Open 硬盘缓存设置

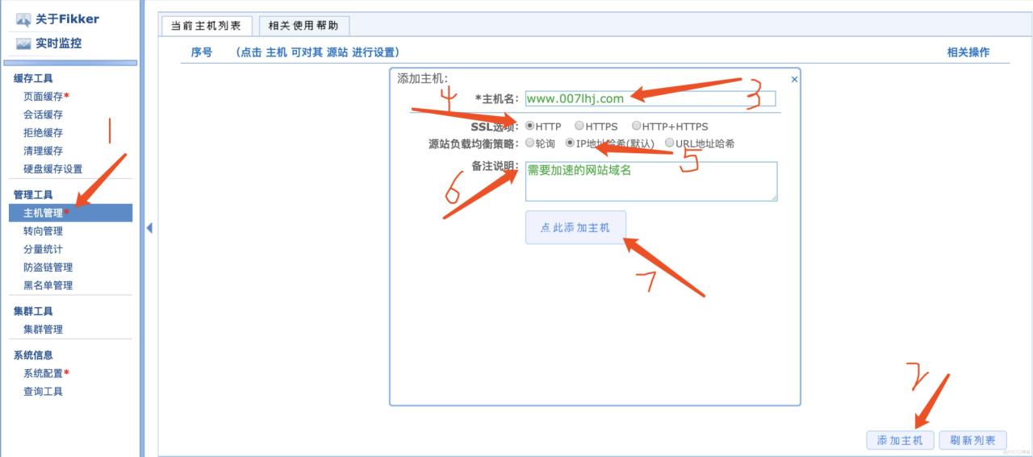52,169
